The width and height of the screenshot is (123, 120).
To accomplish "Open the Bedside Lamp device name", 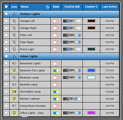I will tap(29, 84).
